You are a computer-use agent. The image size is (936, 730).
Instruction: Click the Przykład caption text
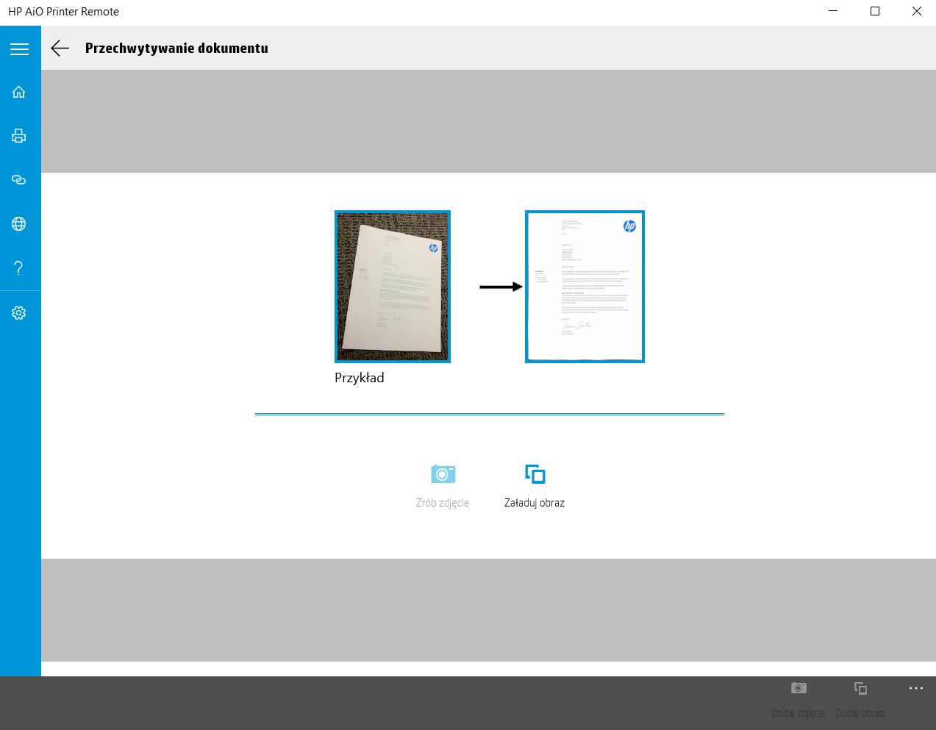pos(360,378)
